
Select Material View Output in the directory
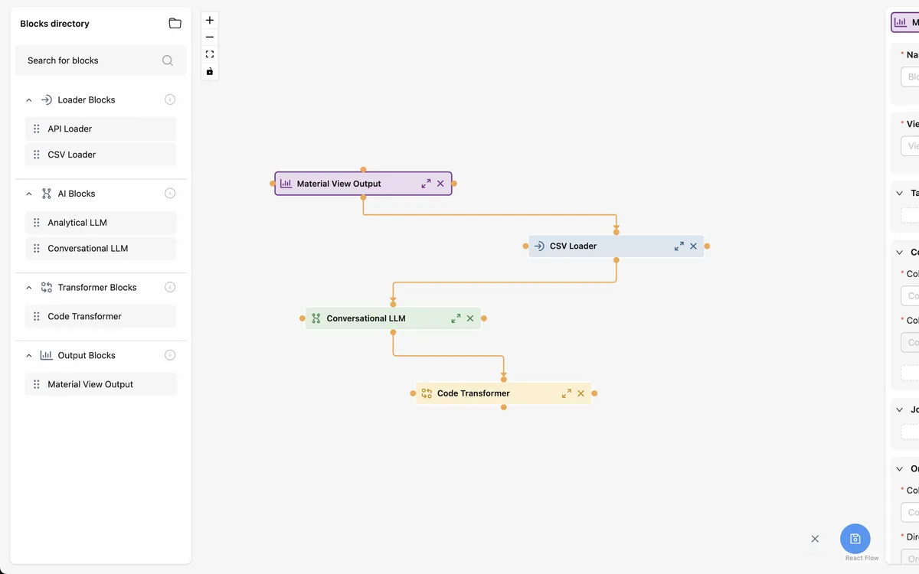point(101,384)
